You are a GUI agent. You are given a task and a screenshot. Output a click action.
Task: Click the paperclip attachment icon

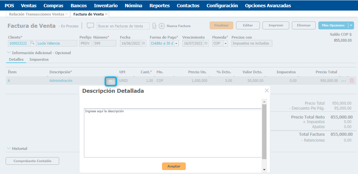click(x=154, y=26)
